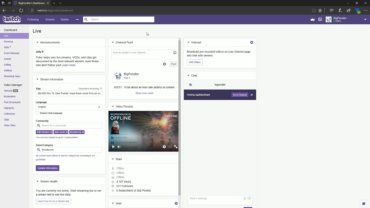Select Stats in dashboard sidebar
Image resolution: width=370 pixels, height=208 pixels.
click(x=6, y=47)
